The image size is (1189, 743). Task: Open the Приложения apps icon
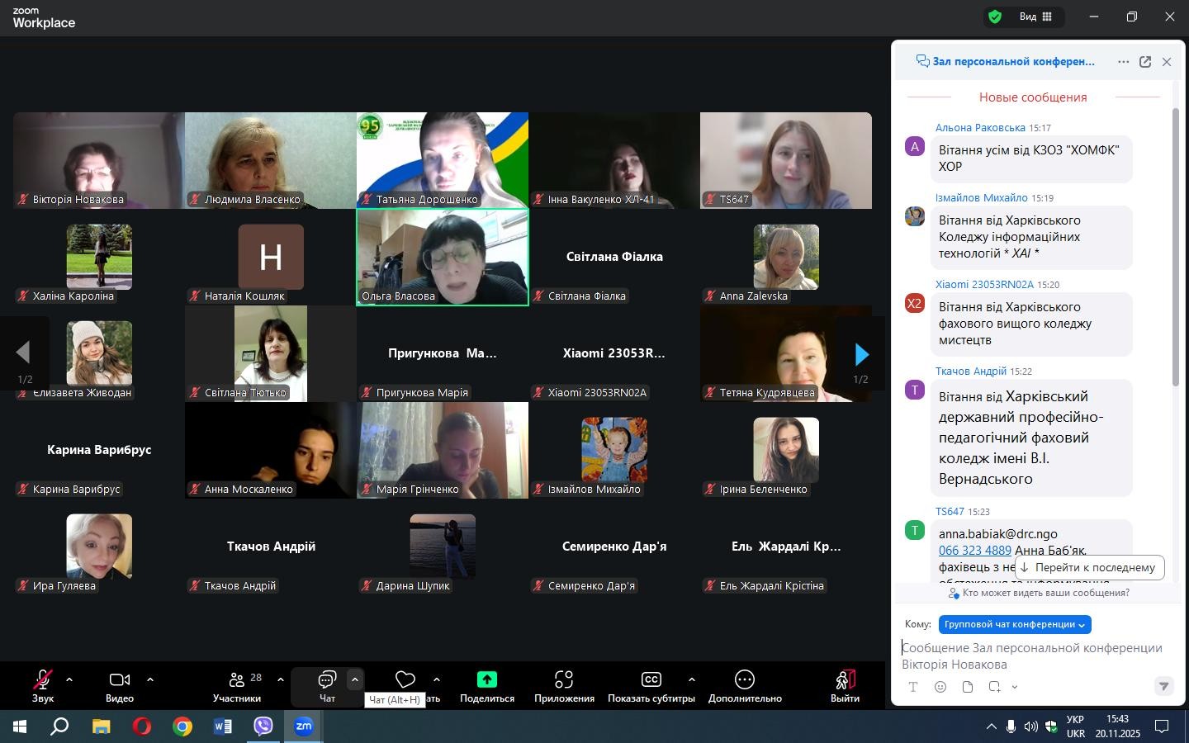564,679
